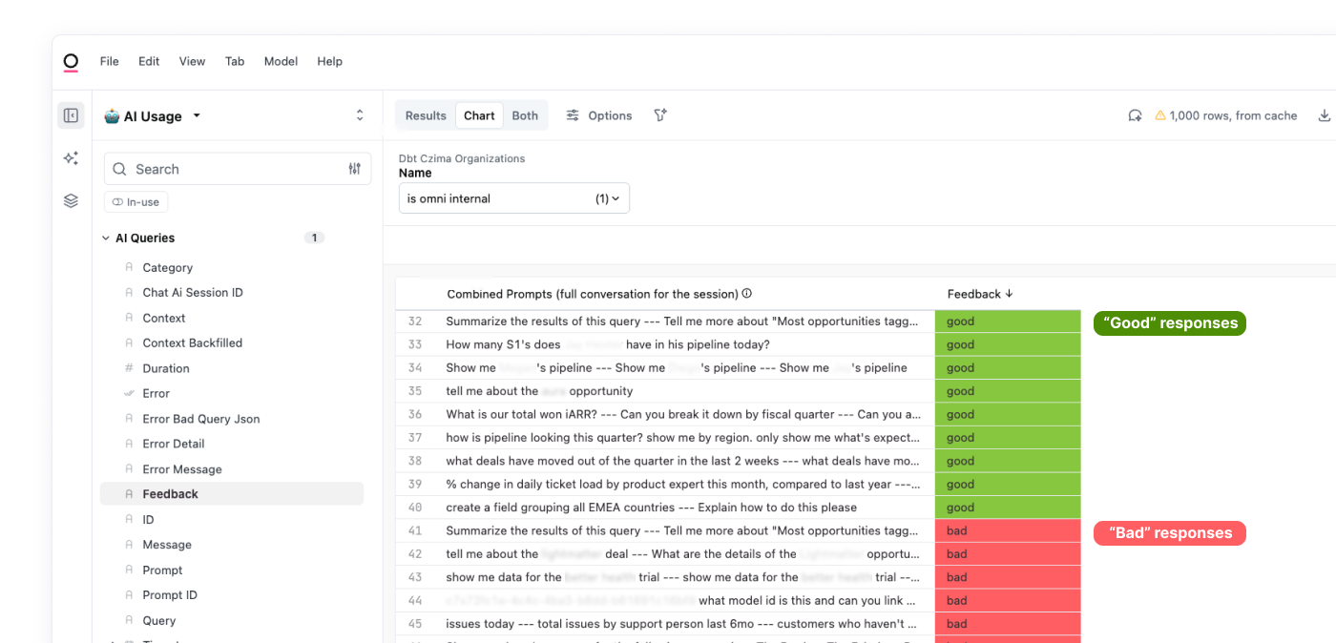The image size is (1336, 643).
Task: Click the cache warning triangle icon
Action: 1162,114
